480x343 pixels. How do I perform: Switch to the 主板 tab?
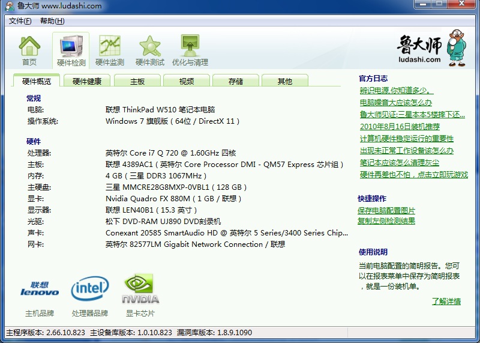coord(137,81)
